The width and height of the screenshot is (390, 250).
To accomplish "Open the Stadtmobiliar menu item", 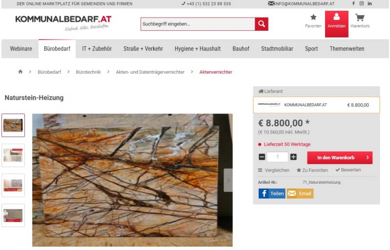I will 277,49.
